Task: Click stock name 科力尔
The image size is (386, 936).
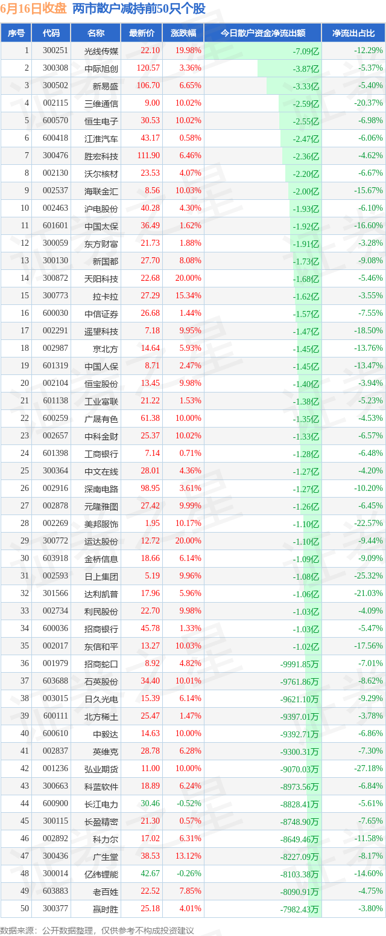Action: (106, 839)
